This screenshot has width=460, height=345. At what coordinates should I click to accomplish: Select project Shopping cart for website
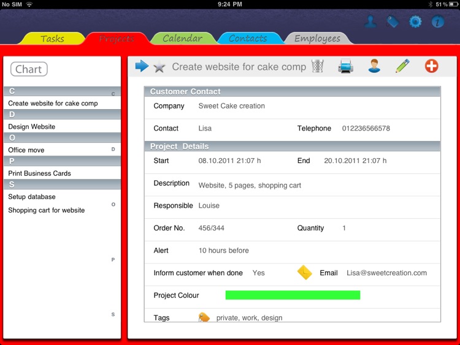pyautogui.click(x=62, y=210)
